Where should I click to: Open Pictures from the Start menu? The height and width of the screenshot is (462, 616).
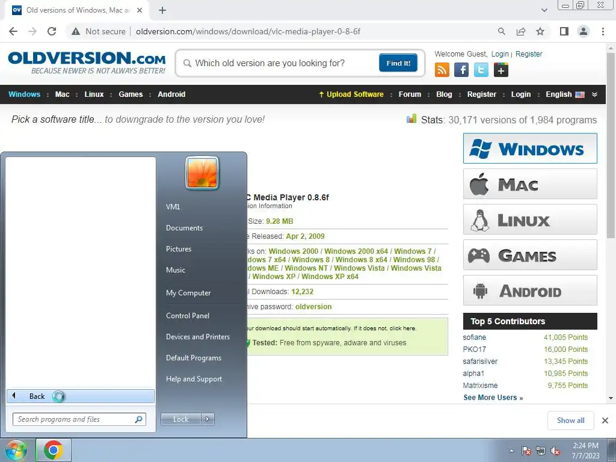(178, 249)
